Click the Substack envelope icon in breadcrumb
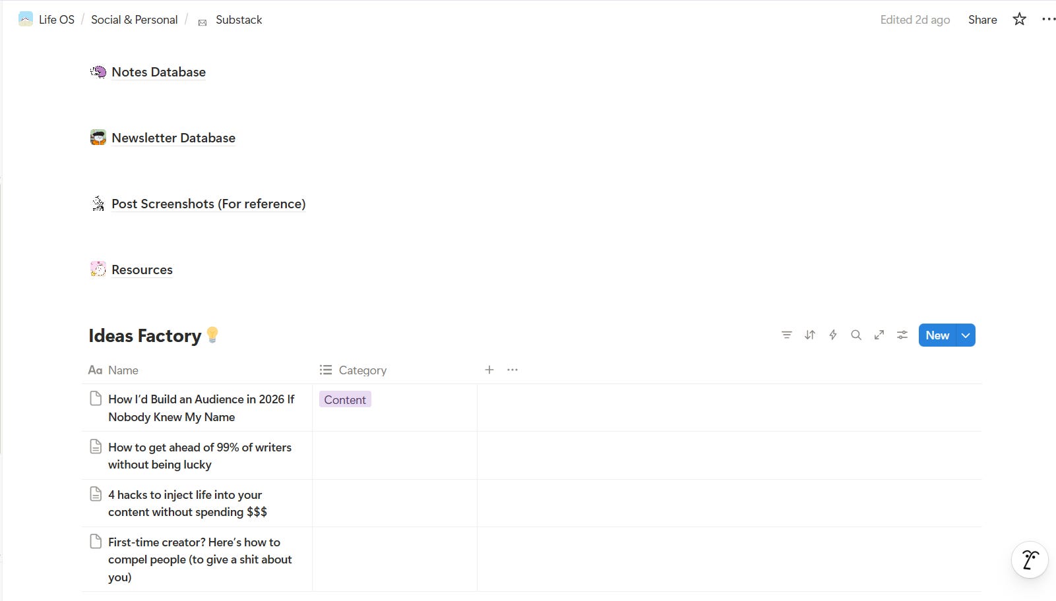 point(202,22)
